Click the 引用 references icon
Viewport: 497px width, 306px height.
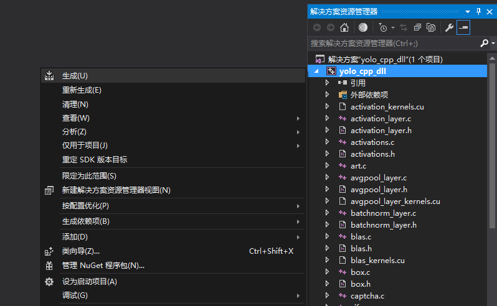pyautogui.click(x=343, y=83)
